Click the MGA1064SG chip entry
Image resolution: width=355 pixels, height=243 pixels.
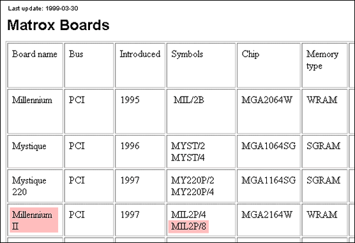pyautogui.click(x=269, y=146)
